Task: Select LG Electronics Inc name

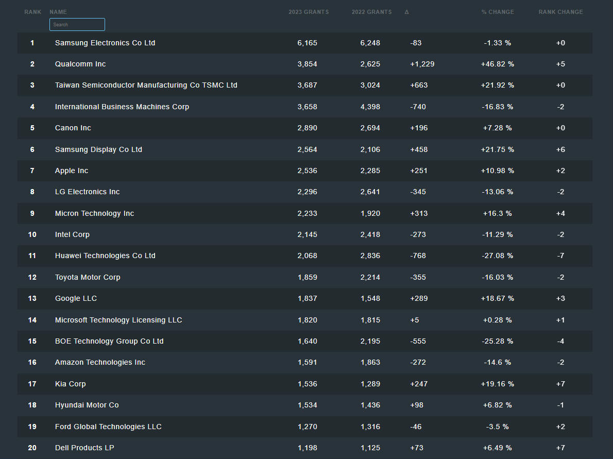Action: point(88,192)
